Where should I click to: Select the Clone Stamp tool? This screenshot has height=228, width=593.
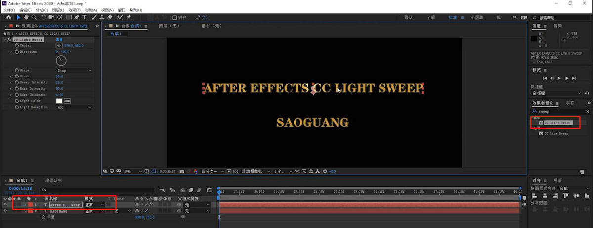(x=102, y=17)
